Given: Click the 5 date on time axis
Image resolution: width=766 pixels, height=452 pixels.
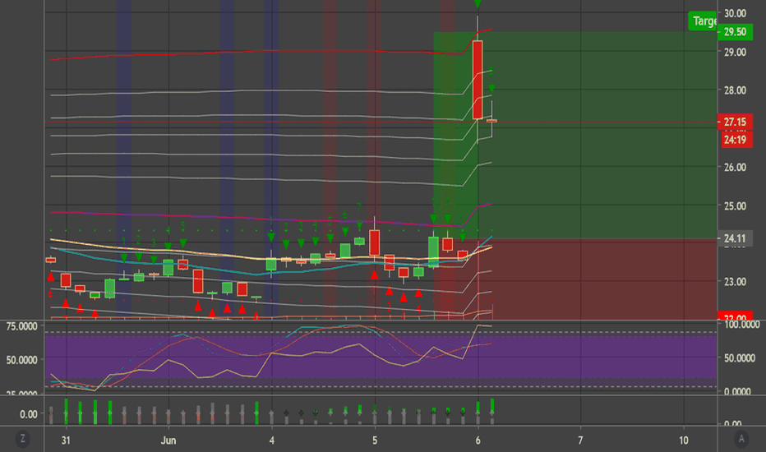Looking at the screenshot, I should (375, 440).
